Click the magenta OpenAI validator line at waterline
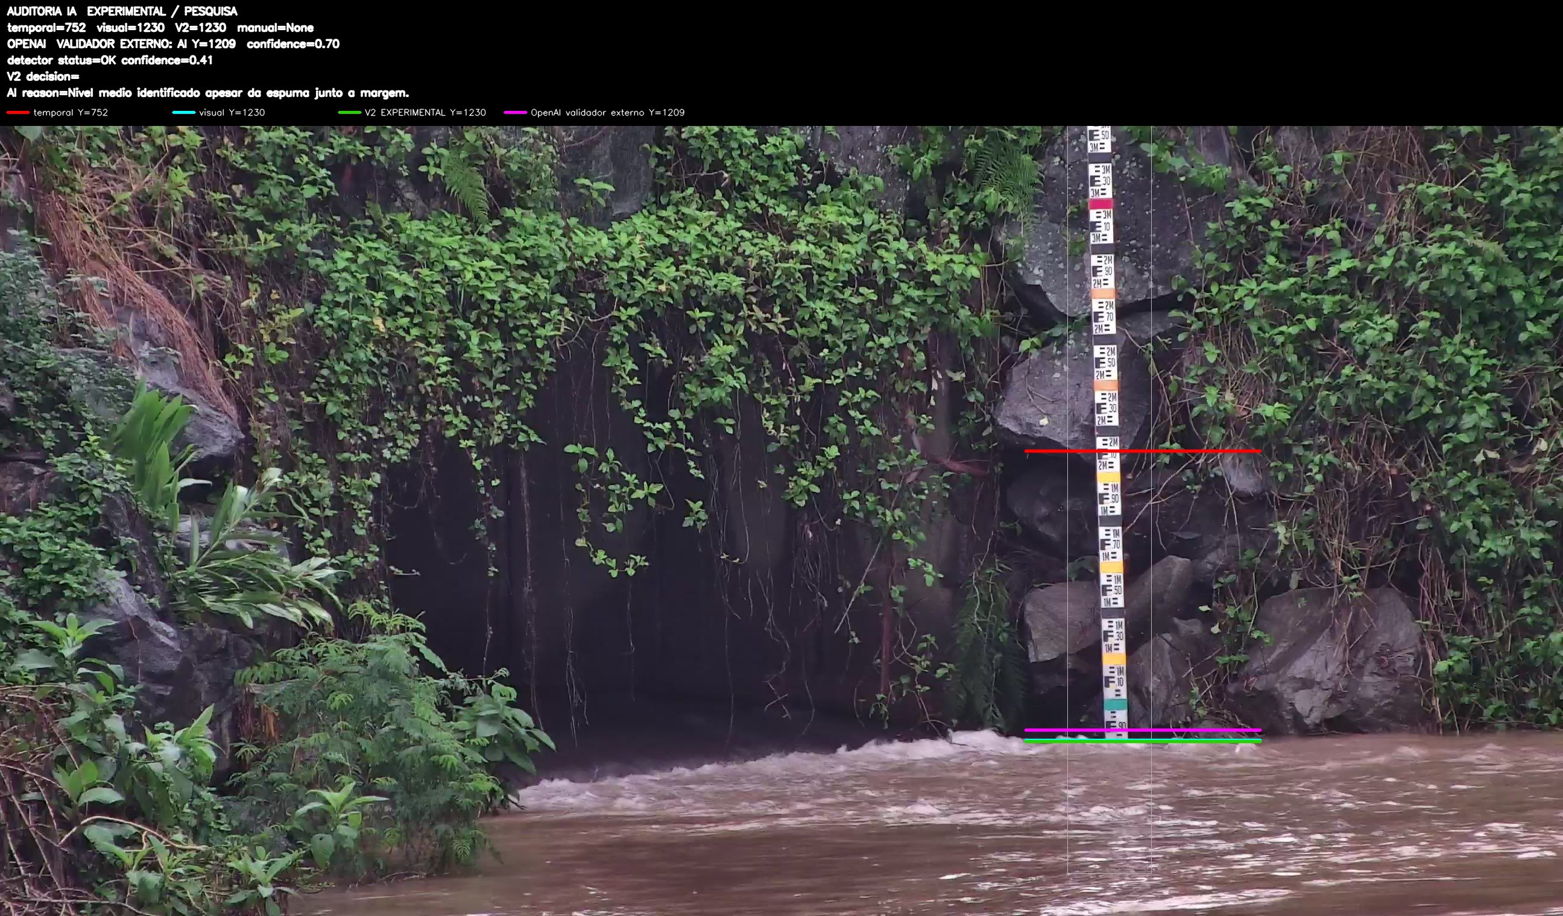 coord(1143,730)
